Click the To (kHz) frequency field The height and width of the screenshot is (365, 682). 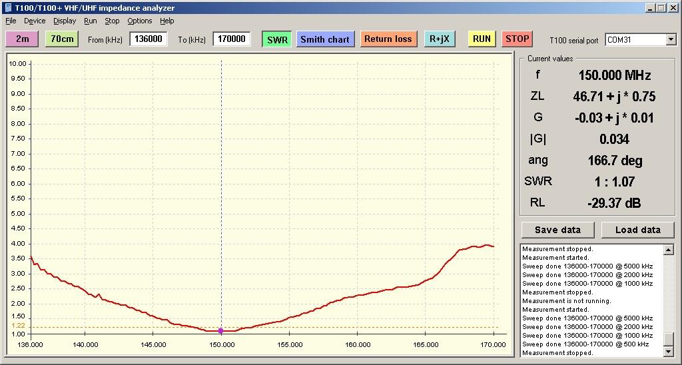pos(231,39)
